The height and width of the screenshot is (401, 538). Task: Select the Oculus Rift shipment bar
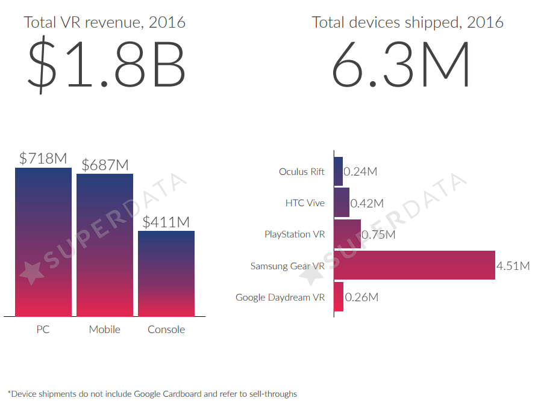click(339, 171)
